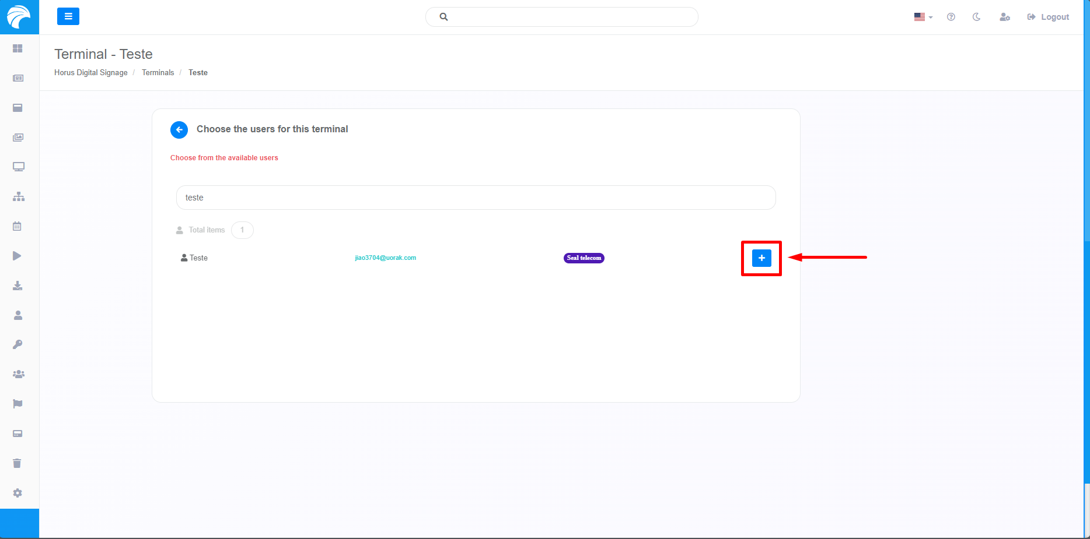Open Horus Digital Signage breadcrumb link
The image size is (1090, 539).
90,72
